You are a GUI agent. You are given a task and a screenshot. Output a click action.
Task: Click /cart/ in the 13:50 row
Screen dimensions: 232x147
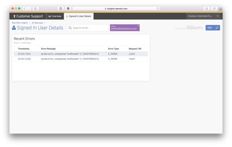(132, 59)
